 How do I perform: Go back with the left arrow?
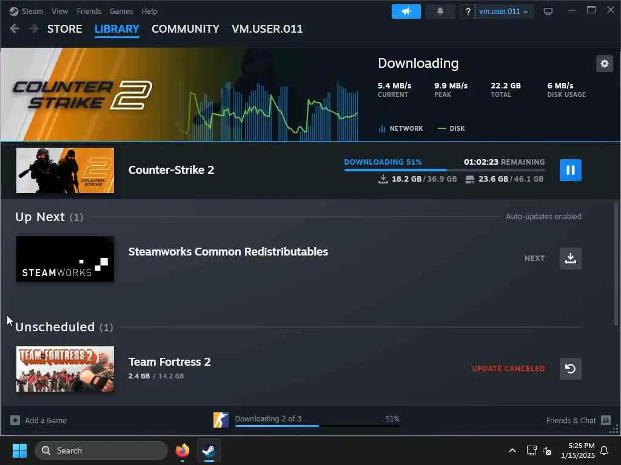tap(15, 29)
